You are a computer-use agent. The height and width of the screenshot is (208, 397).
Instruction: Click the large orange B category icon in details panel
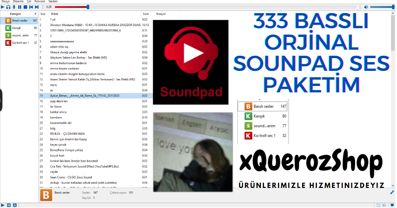click(46, 195)
